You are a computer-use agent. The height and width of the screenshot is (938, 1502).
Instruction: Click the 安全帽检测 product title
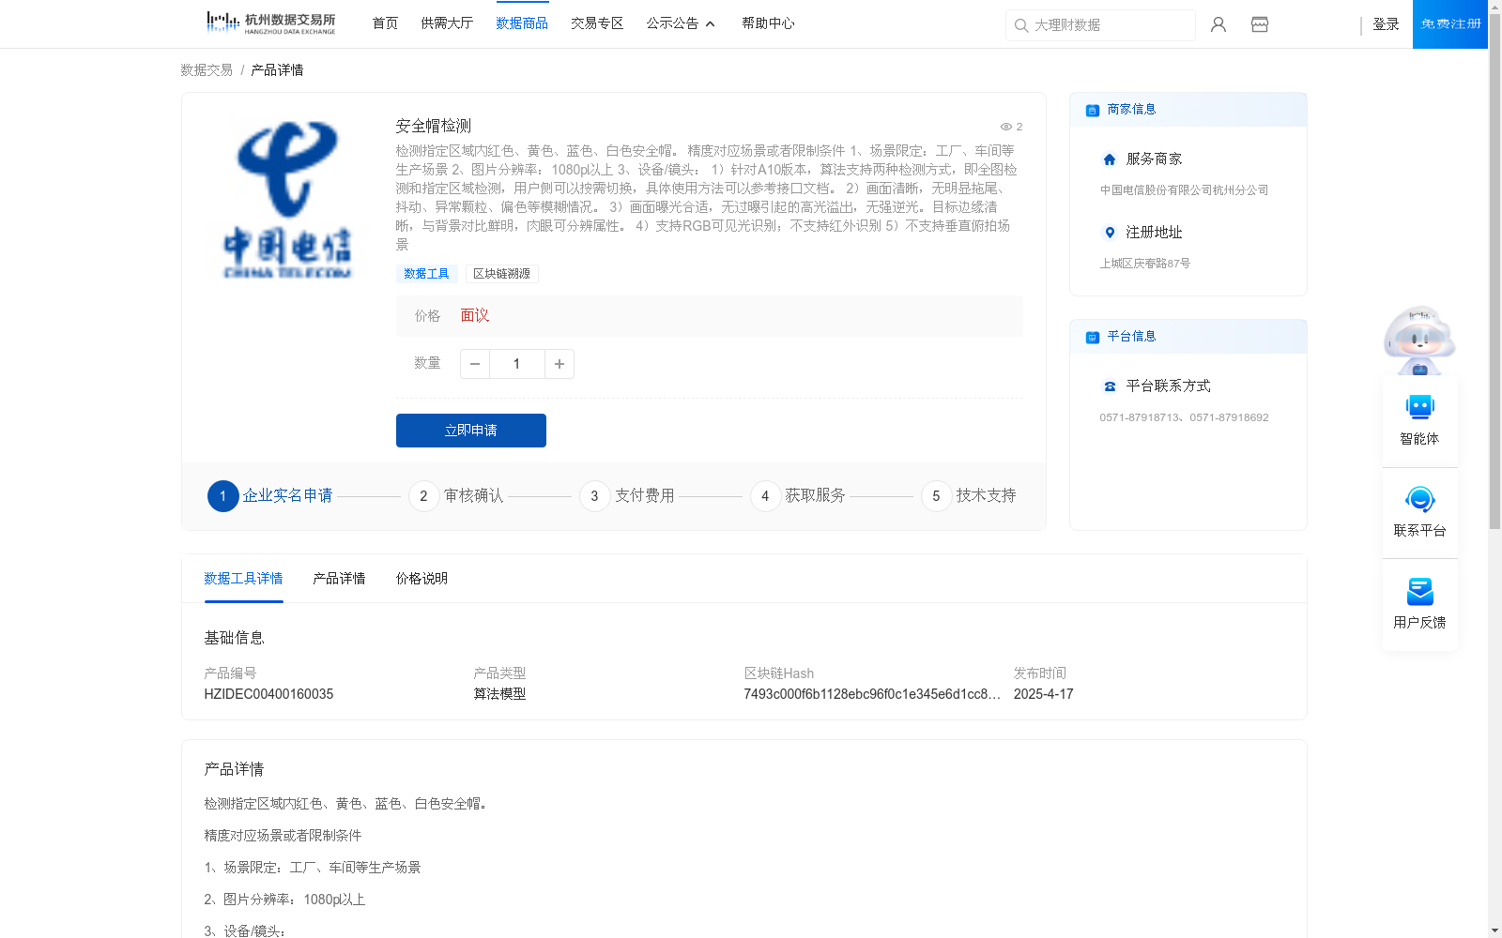tap(434, 126)
